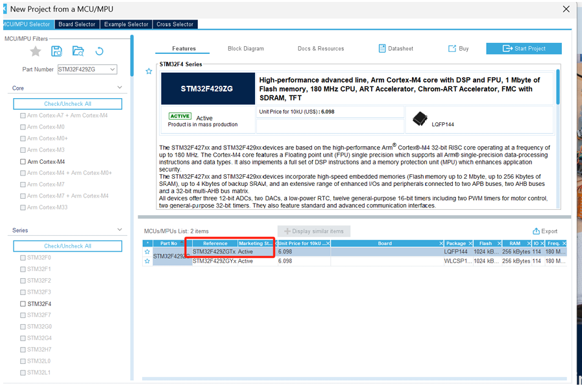Collapse the Core filter section
Viewport: 582px width, 386px height.
coord(119,88)
